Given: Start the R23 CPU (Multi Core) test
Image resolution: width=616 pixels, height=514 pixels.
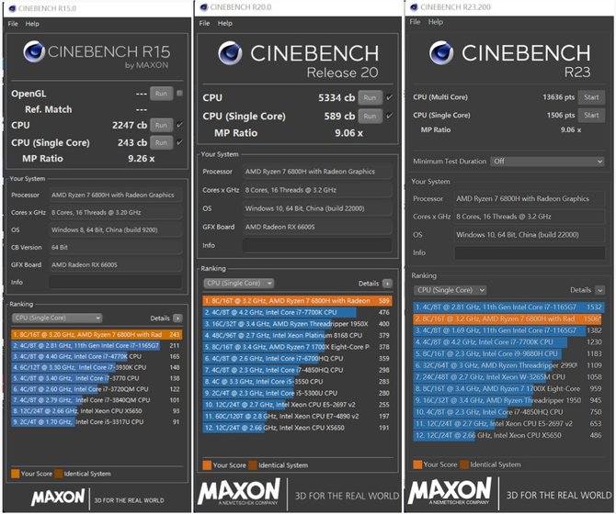Looking at the screenshot, I should (591, 97).
